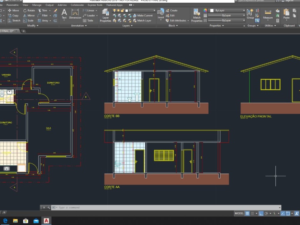Open the Parametric ribbon tab

(12, 5)
